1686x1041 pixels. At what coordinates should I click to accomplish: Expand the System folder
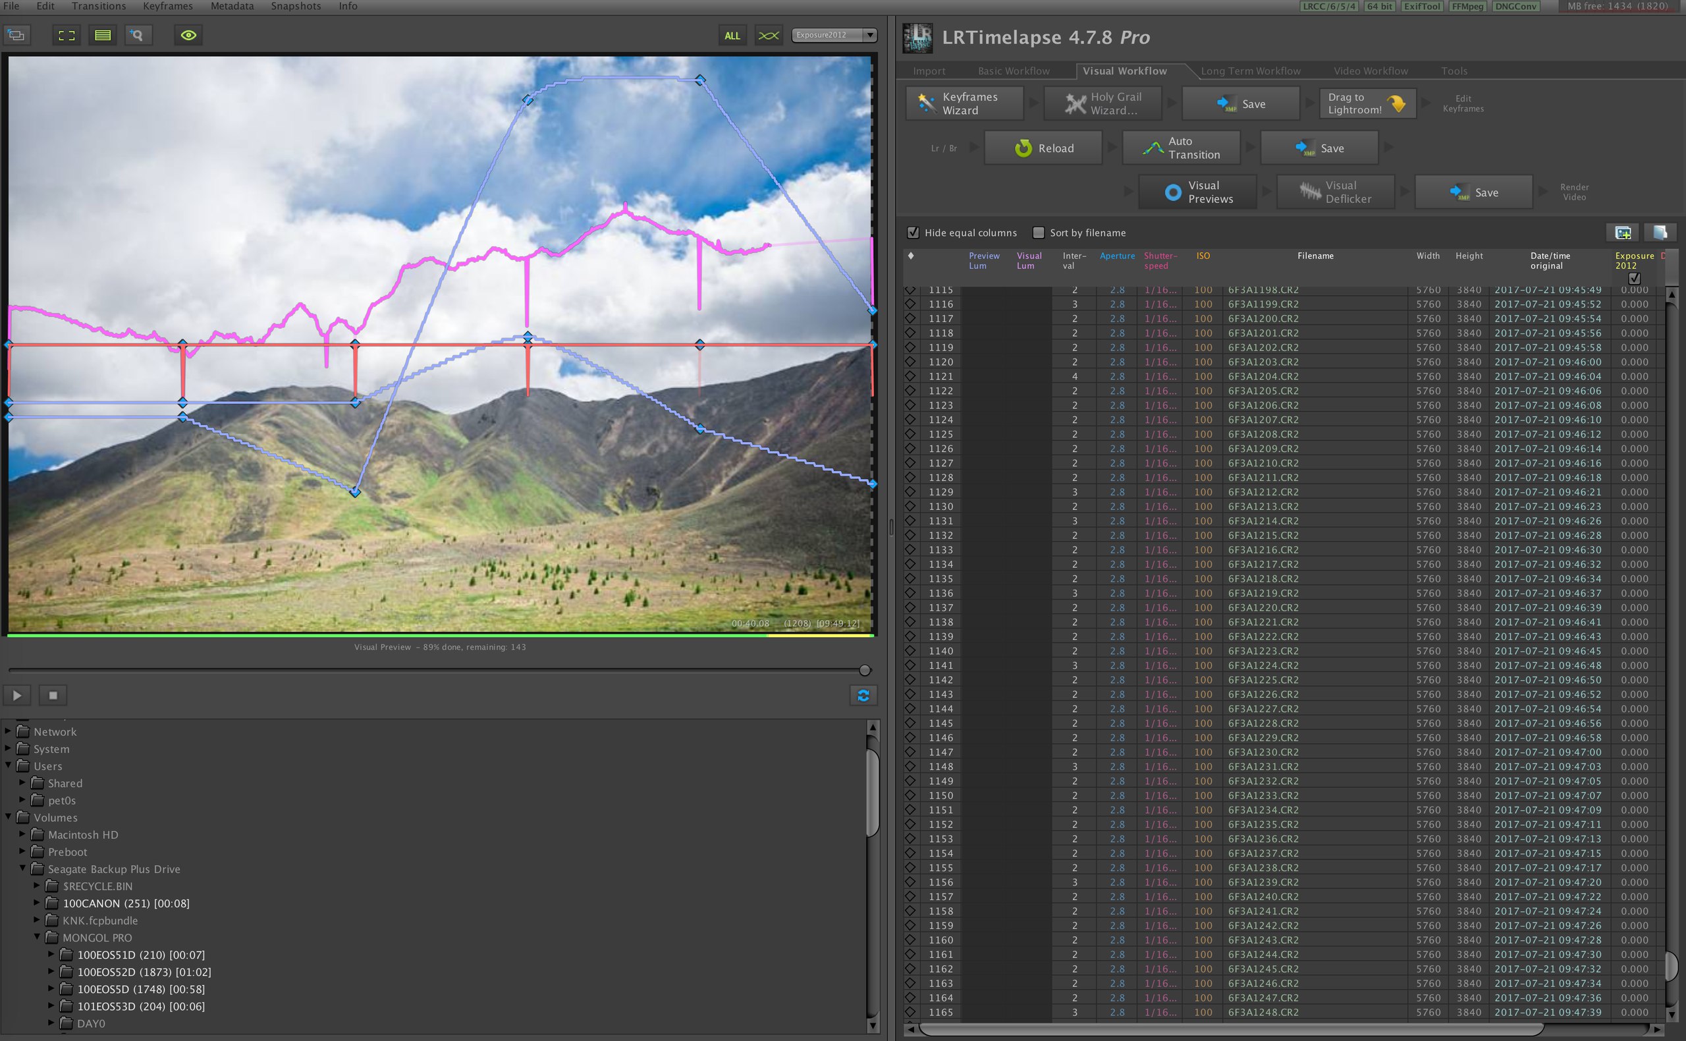click(7, 748)
